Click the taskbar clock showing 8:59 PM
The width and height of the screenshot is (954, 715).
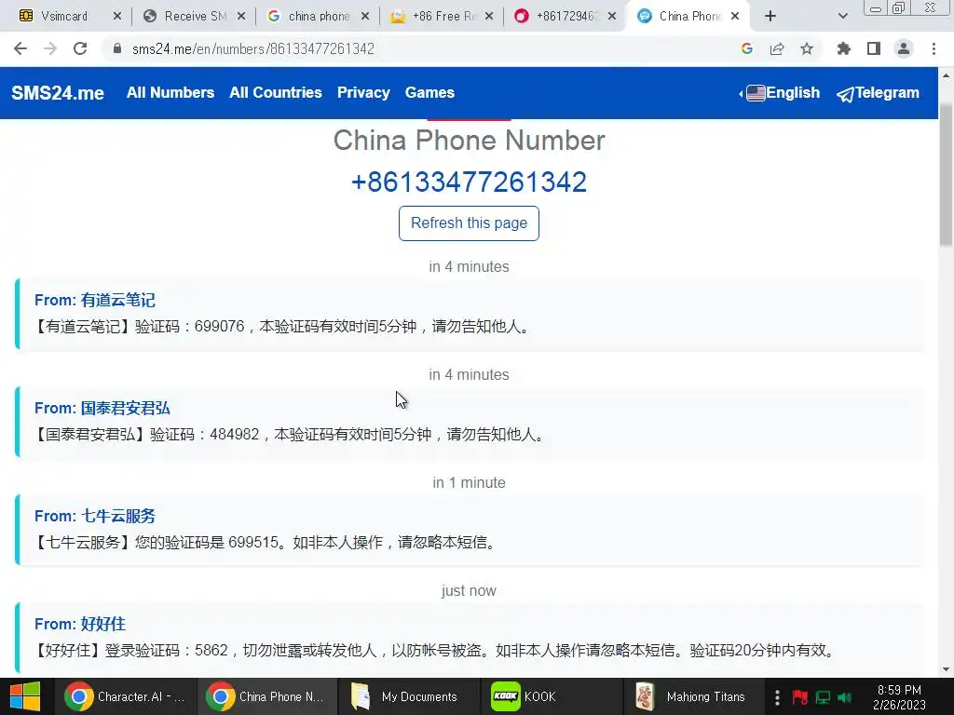[x=899, y=697]
